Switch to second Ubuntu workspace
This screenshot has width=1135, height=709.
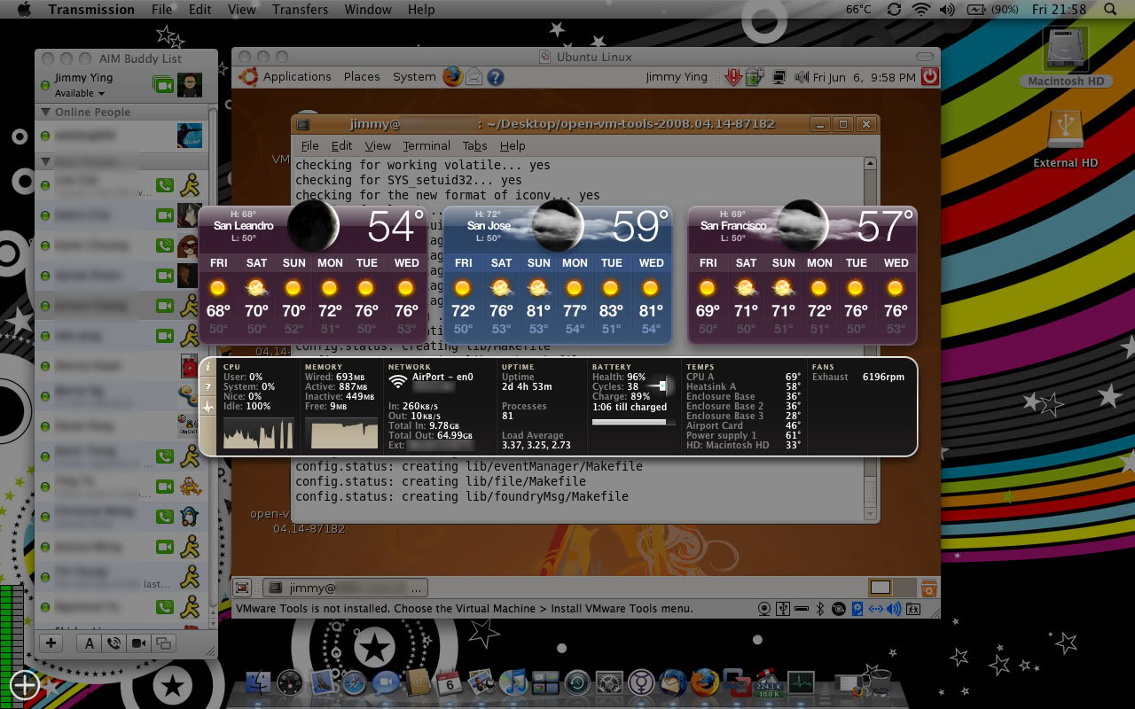[x=904, y=587]
